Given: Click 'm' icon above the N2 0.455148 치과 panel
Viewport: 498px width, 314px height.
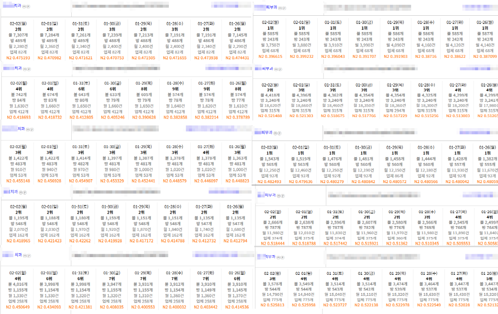Looking at the screenshot, I should pyautogui.click(x=27, y=129).
